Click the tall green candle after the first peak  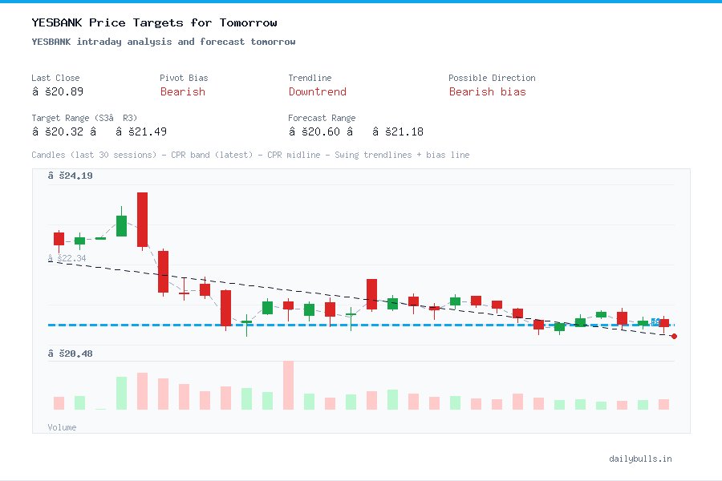[120, 226]
